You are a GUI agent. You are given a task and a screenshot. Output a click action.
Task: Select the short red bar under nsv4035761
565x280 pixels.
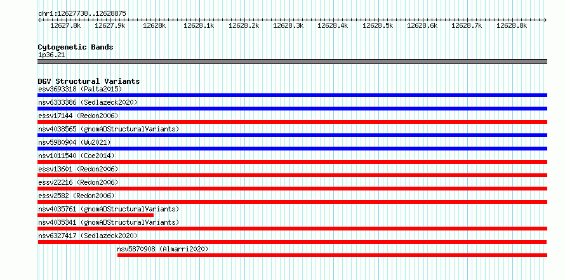point(95,215)
